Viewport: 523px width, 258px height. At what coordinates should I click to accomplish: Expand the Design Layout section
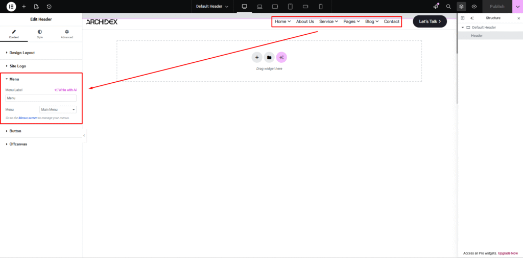[x=22, y=53]
